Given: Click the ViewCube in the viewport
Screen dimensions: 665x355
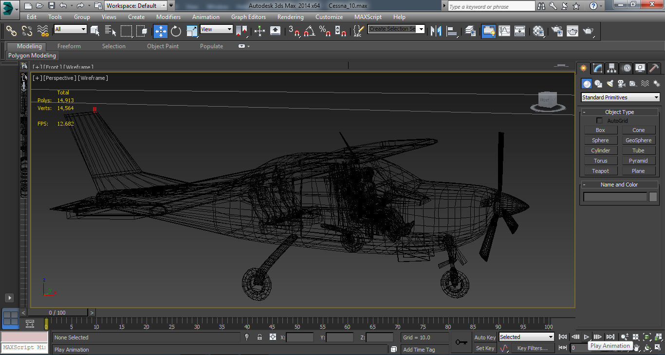Looking at the screenshot, I should click(548, 101).
